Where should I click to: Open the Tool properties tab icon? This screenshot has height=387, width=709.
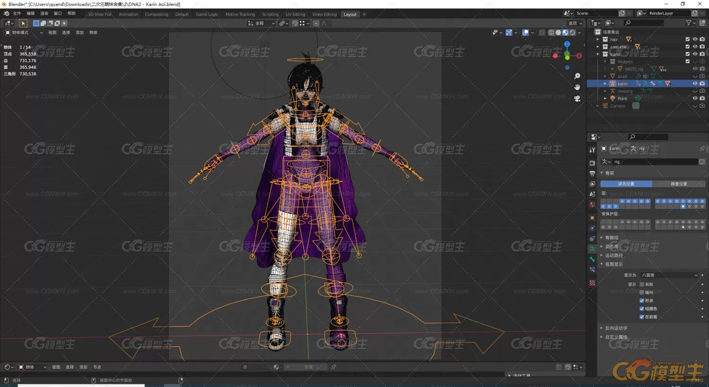tap(592, 150)
